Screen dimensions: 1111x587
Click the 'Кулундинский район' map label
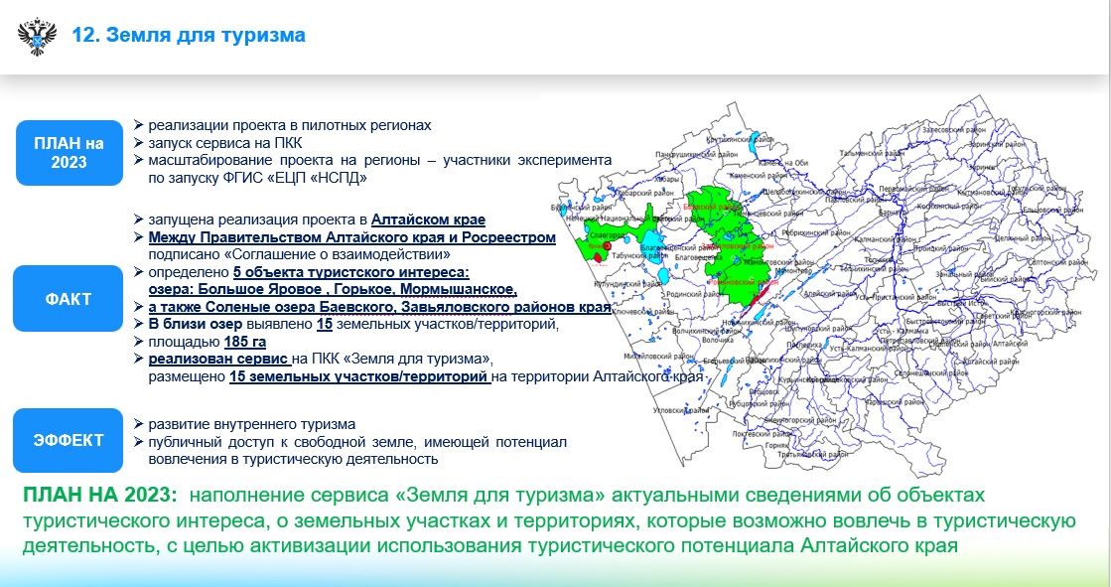629,284
